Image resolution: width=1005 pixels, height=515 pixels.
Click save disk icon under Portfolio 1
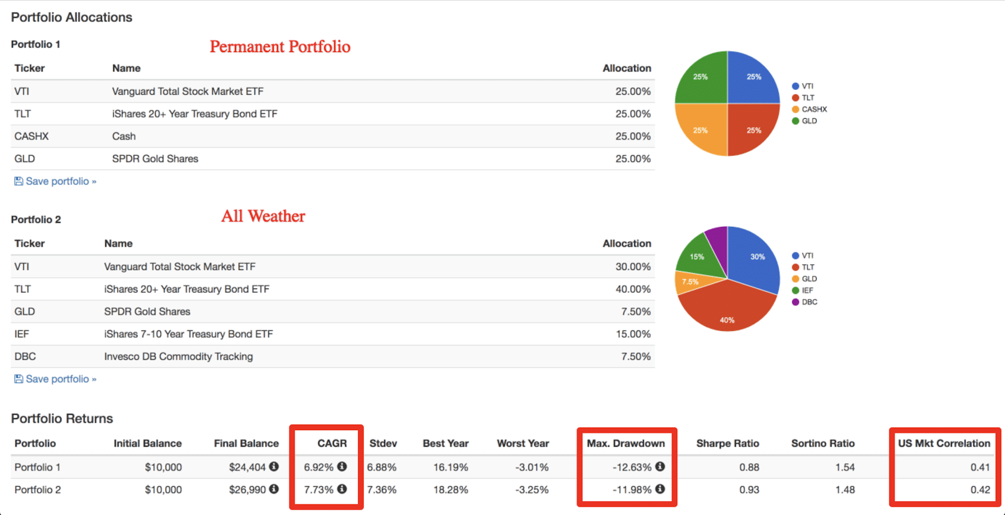[x=19, y=182]
